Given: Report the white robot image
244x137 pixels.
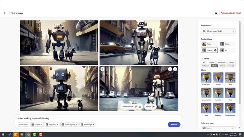Looking at the screenshot, I should point(150,107).
